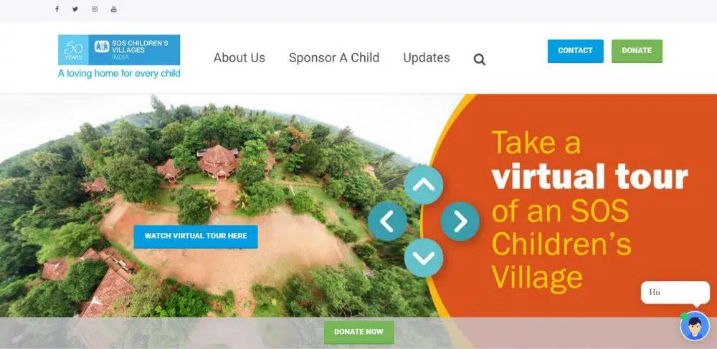Click the left arrow on virtual tour
The height and width of the screenshot is (349, 717).
387,221
